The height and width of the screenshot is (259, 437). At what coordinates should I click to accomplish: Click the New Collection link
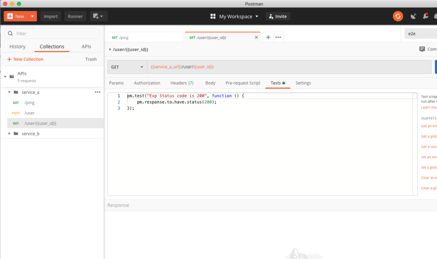[25, 59]
